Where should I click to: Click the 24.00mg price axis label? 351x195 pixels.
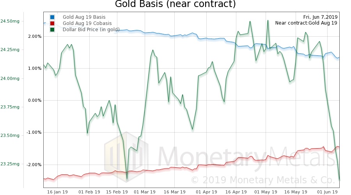(10, 78)
